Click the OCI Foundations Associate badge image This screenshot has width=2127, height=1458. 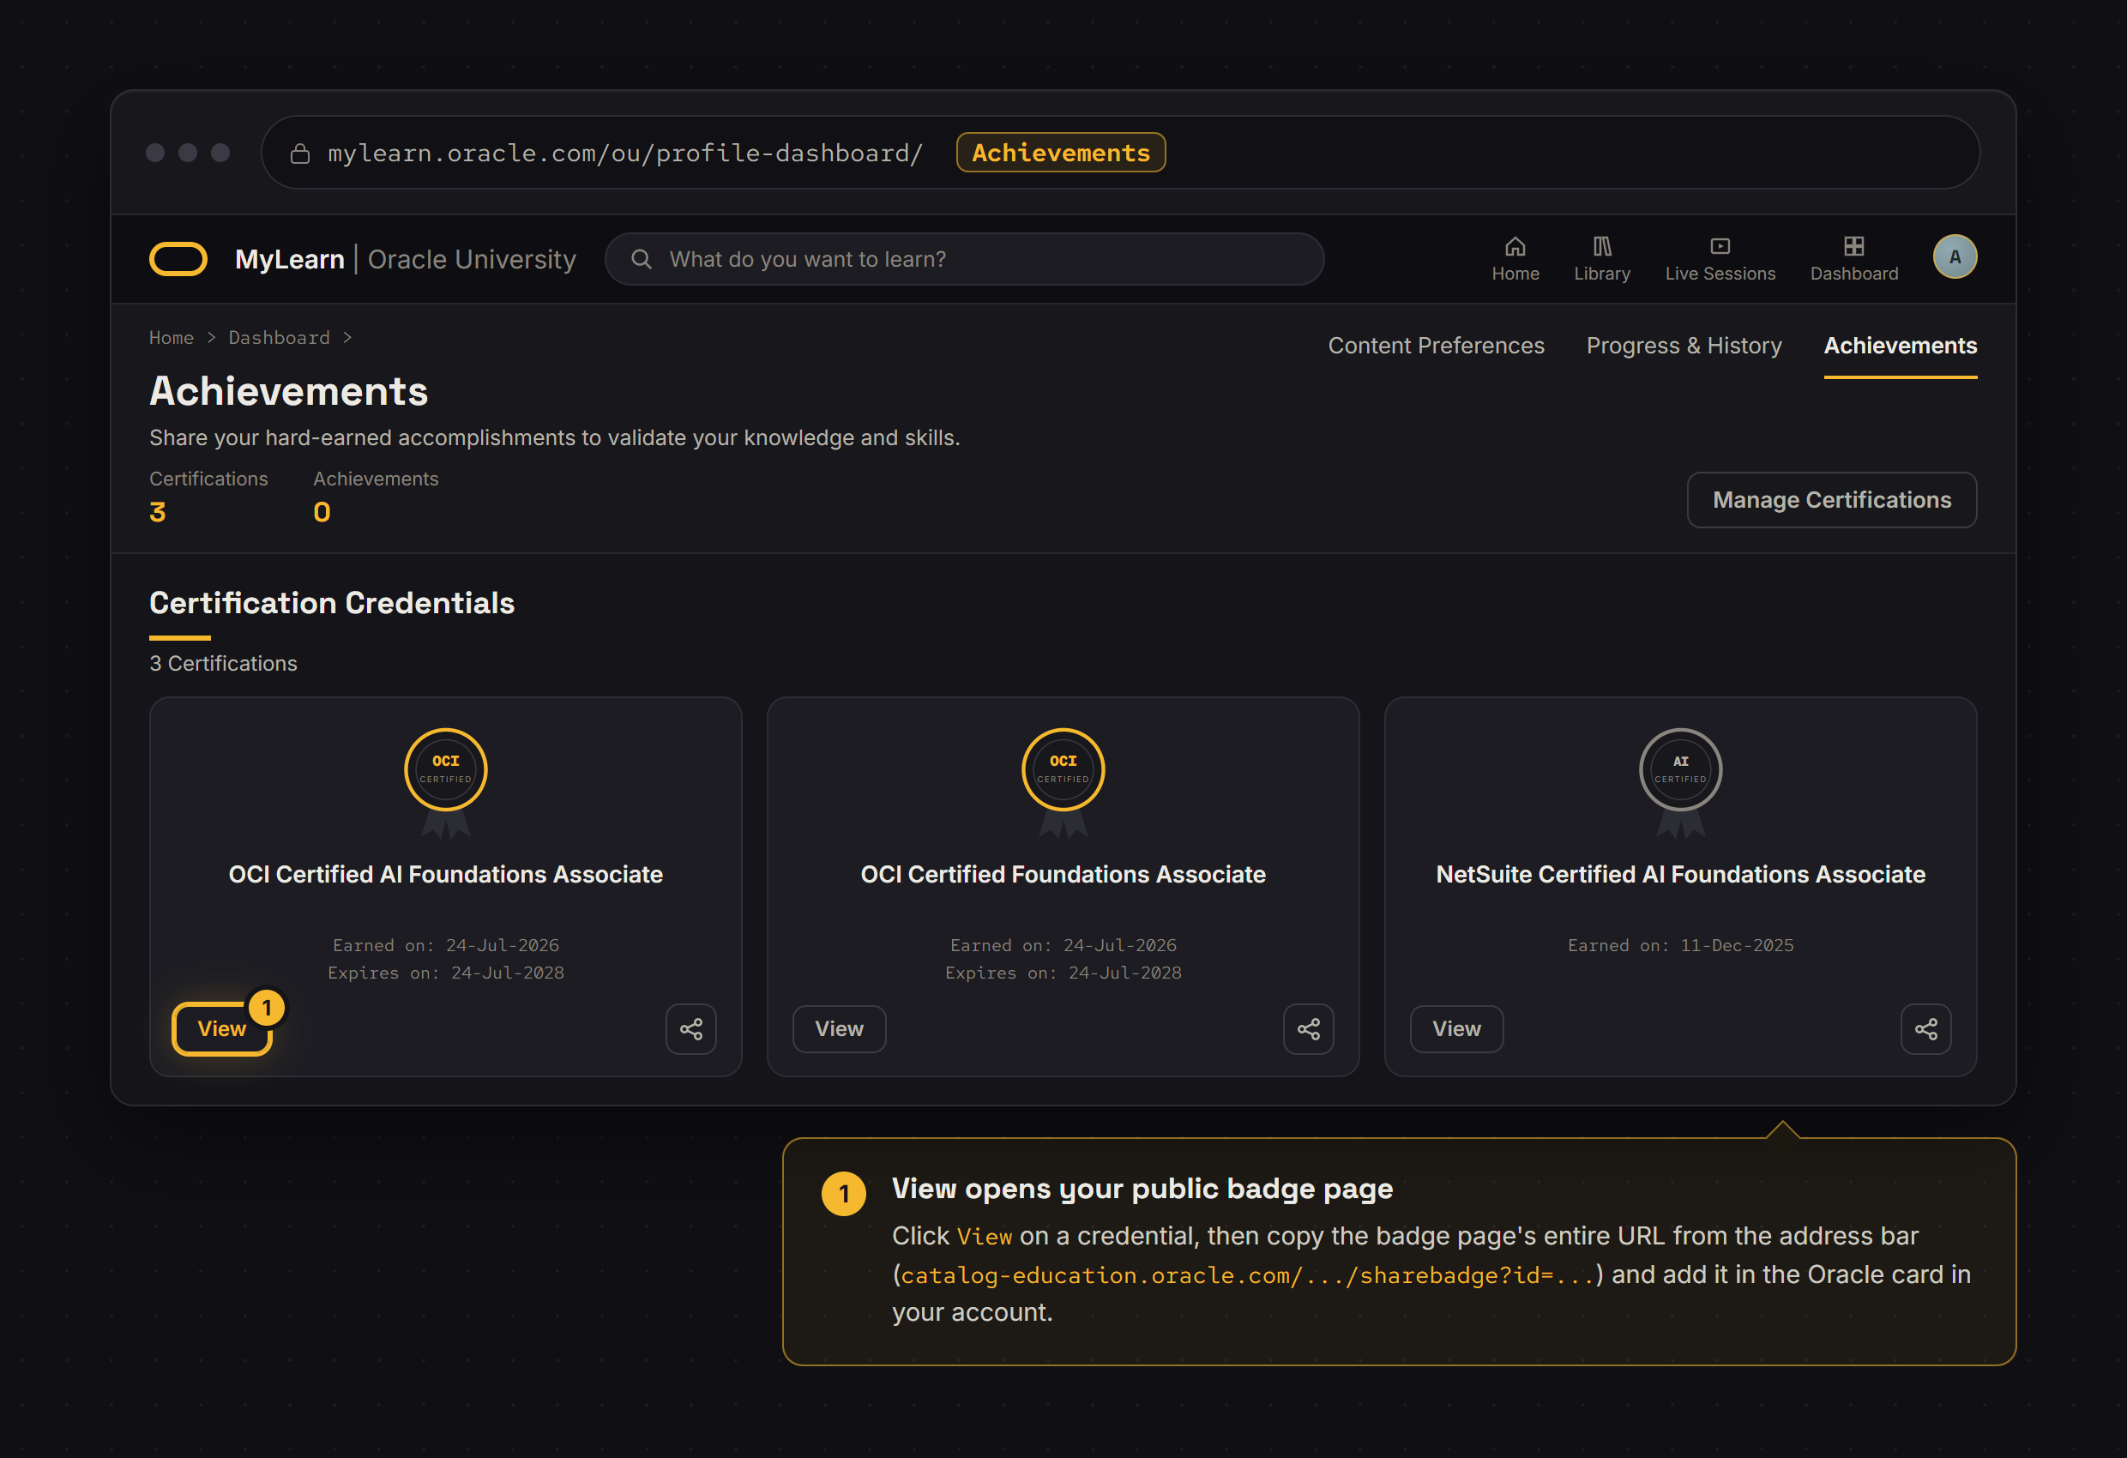tap(1063, 782)
